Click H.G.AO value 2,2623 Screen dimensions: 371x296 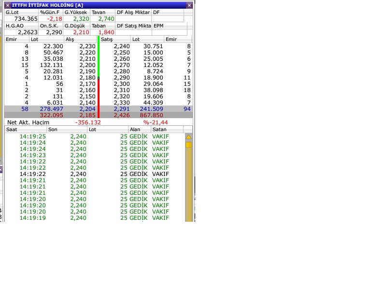coord(28,32)
